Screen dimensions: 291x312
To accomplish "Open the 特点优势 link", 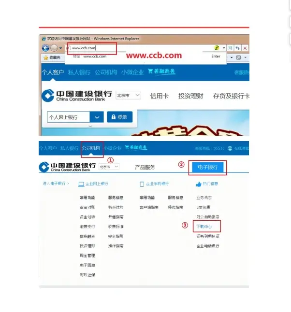I will tap(116, 207).
